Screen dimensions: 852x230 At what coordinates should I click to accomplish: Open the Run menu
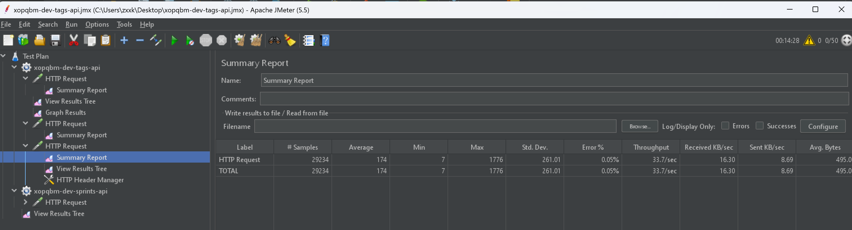pyautogui.click(x=72, y=24)
